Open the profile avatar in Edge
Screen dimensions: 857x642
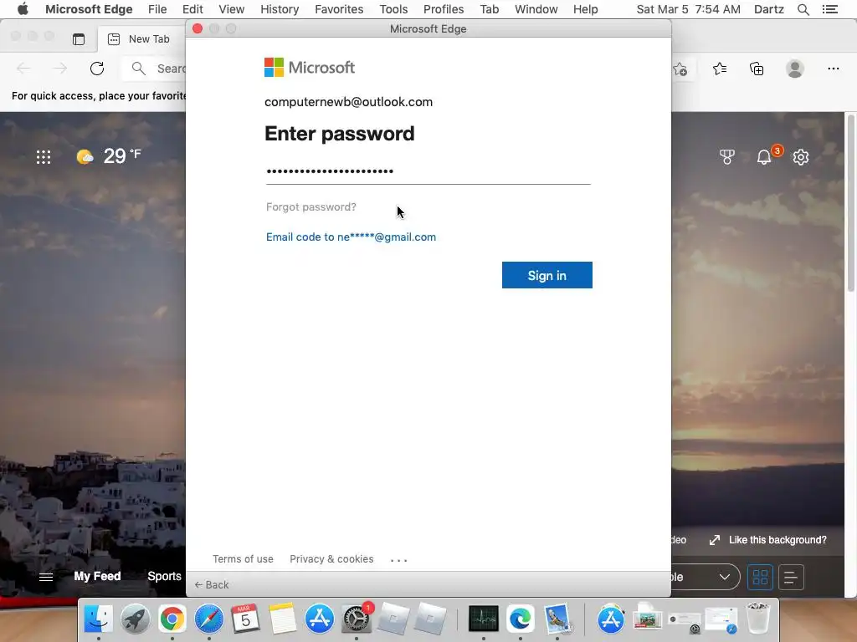tap(795, 69)
